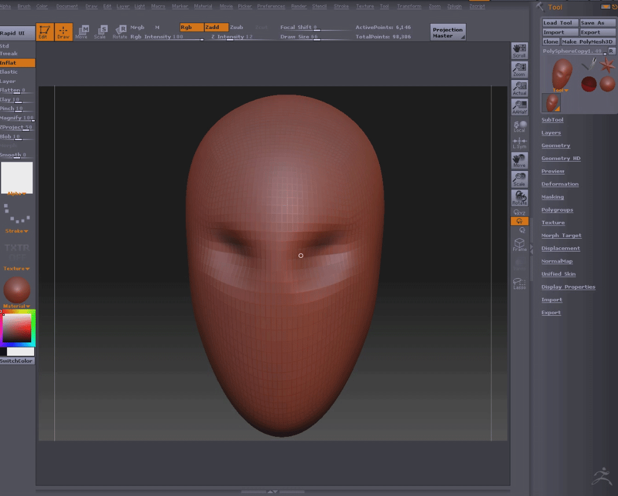Enable Lasso selection mode
The image size is (618, 496).
point(519,284)
